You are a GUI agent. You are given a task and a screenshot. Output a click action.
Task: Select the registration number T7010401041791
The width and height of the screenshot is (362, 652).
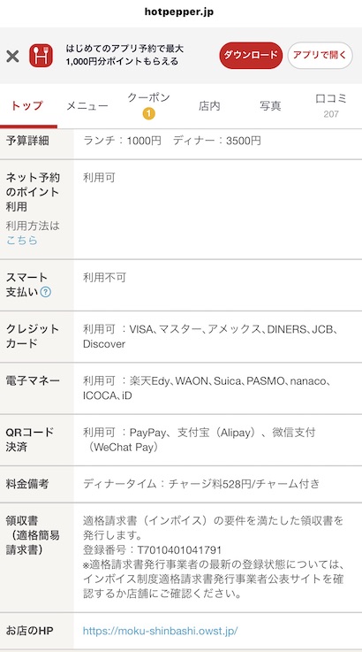click(180, 550)
